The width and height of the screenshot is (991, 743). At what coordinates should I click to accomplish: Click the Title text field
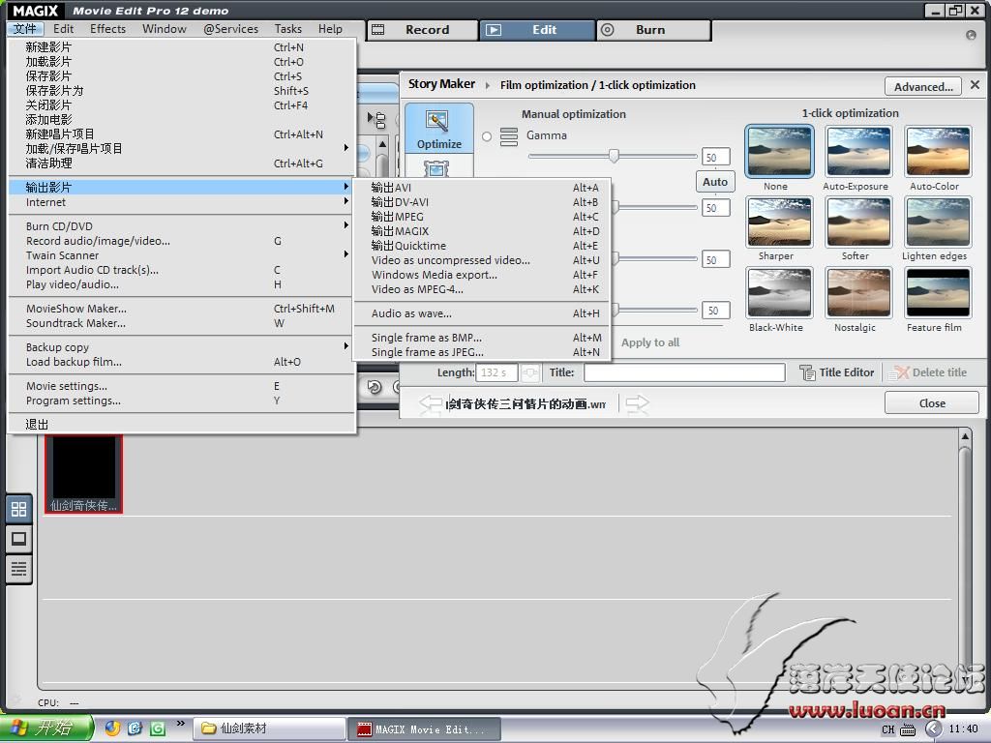(x=684, y=372)
